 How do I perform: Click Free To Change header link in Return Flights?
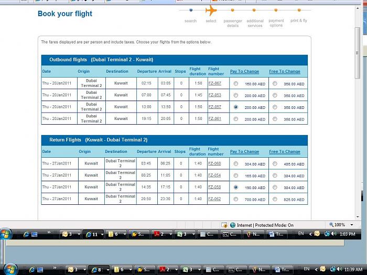[x=285, y=151]
